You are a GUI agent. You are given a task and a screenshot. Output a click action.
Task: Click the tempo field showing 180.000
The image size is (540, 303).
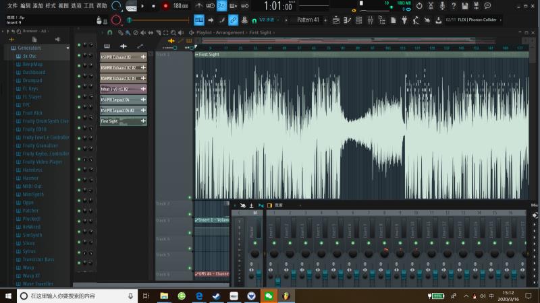pos(180,6)
